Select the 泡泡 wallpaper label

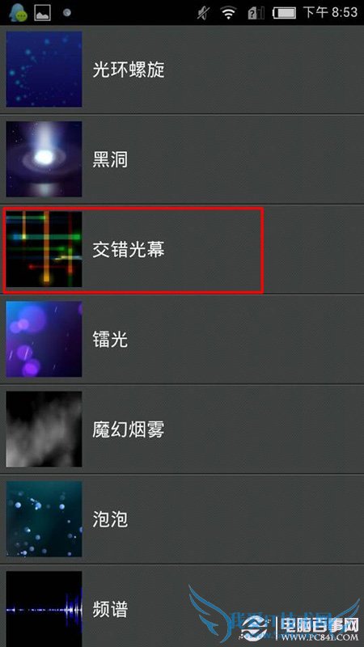pyautogui.click(x=110, y=520)
